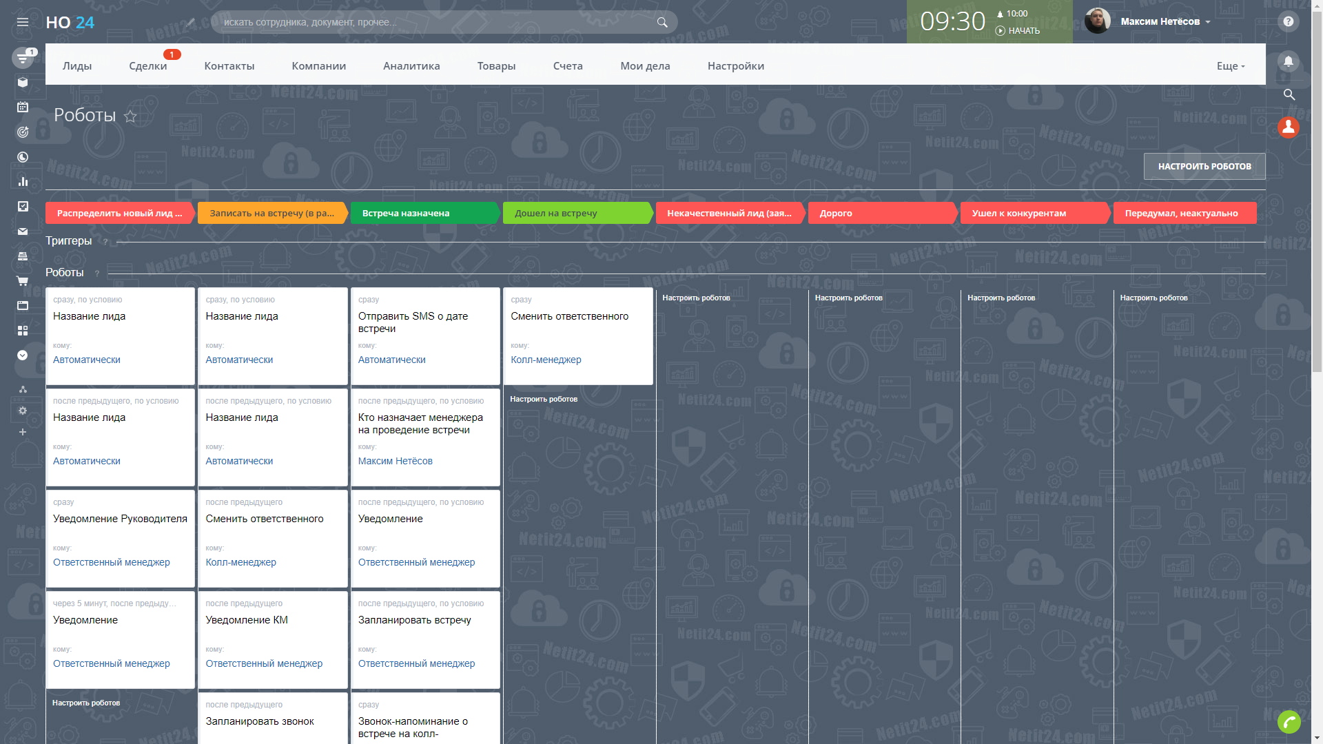Click the bar chart sidebar icon

click(23, 182)
